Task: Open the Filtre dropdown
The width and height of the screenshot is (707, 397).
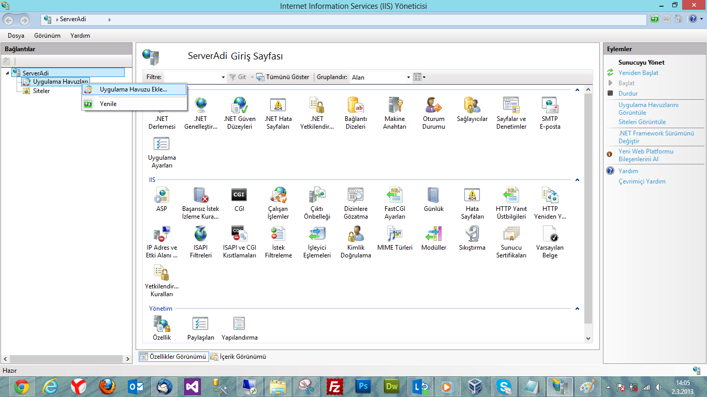Action: (x=223, y=77)
